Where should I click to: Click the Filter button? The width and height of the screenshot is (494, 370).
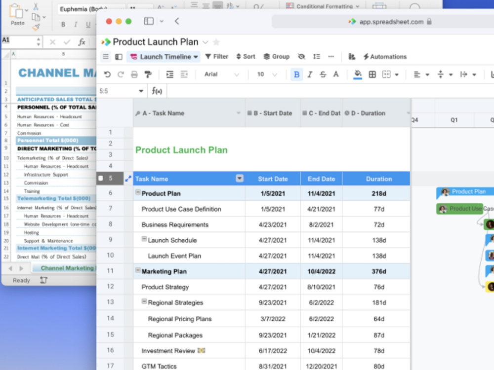[x=216, y=57]
